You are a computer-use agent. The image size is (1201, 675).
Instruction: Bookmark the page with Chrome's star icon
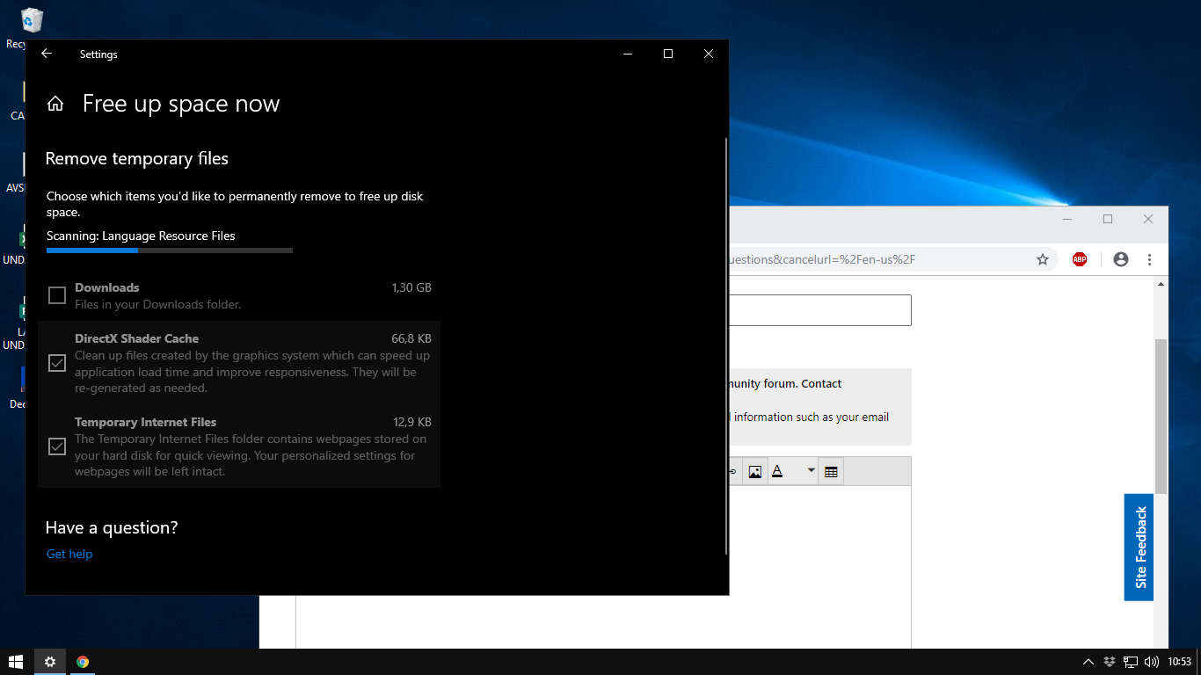(1043, 259)
